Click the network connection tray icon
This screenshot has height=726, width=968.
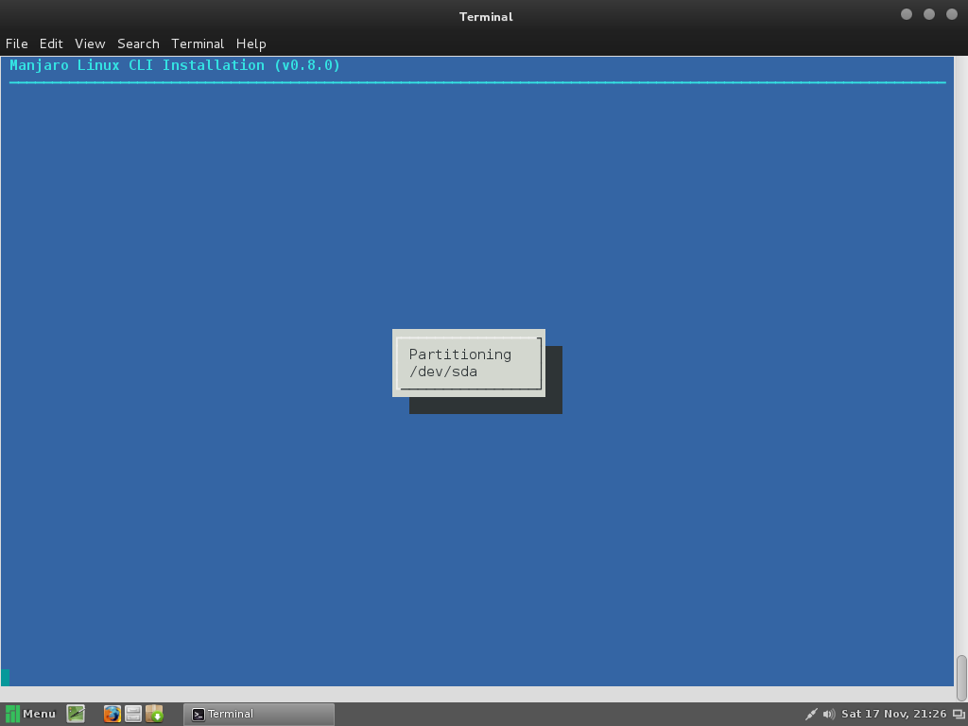coord(811,715)
